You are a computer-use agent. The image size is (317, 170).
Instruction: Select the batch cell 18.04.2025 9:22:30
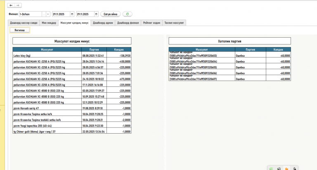click(x=94, y=125)
